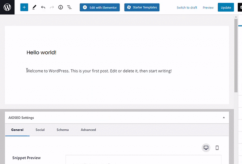Screen dimensions: 242x164
Task: Switch to the Schema tab
Action: (62, 130)
